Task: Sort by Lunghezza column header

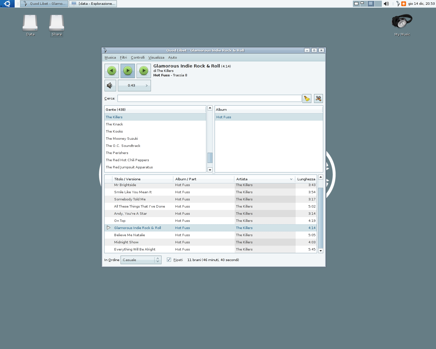Action: (306, 179)
